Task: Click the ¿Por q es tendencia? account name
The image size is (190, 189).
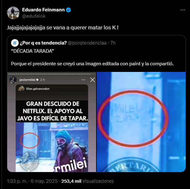Action: [x=43, y=43]
